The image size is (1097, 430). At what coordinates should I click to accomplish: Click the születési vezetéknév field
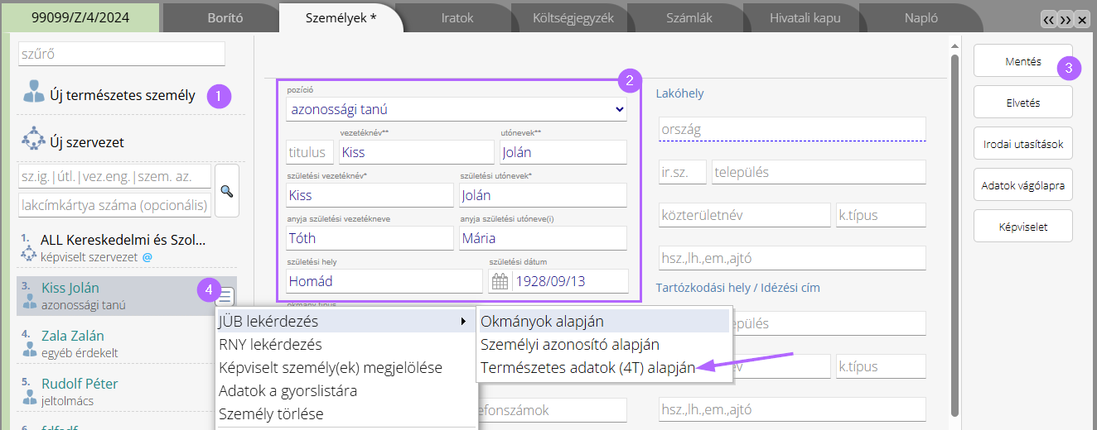pyautogui.click(x=370, y=195)
